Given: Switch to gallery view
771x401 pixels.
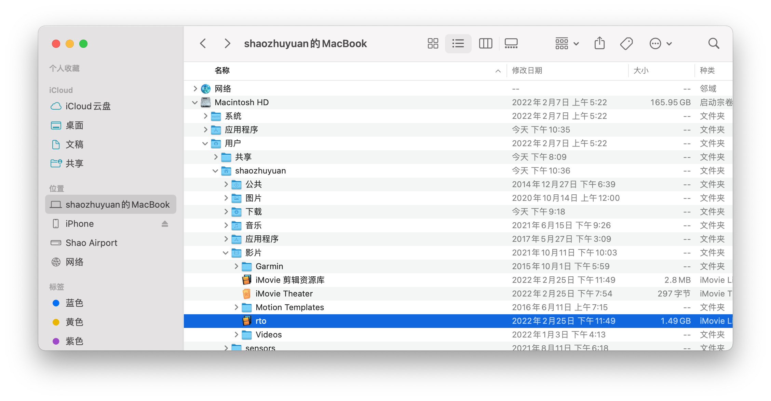Looking at the screenshot, I should (511, 43).
